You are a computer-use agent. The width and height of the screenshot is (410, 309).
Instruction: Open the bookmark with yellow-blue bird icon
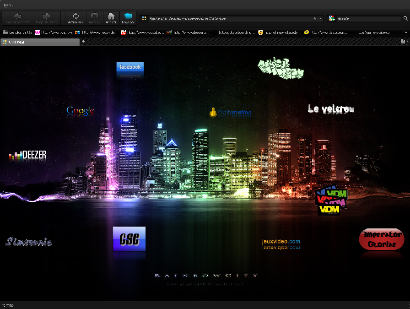325,32
